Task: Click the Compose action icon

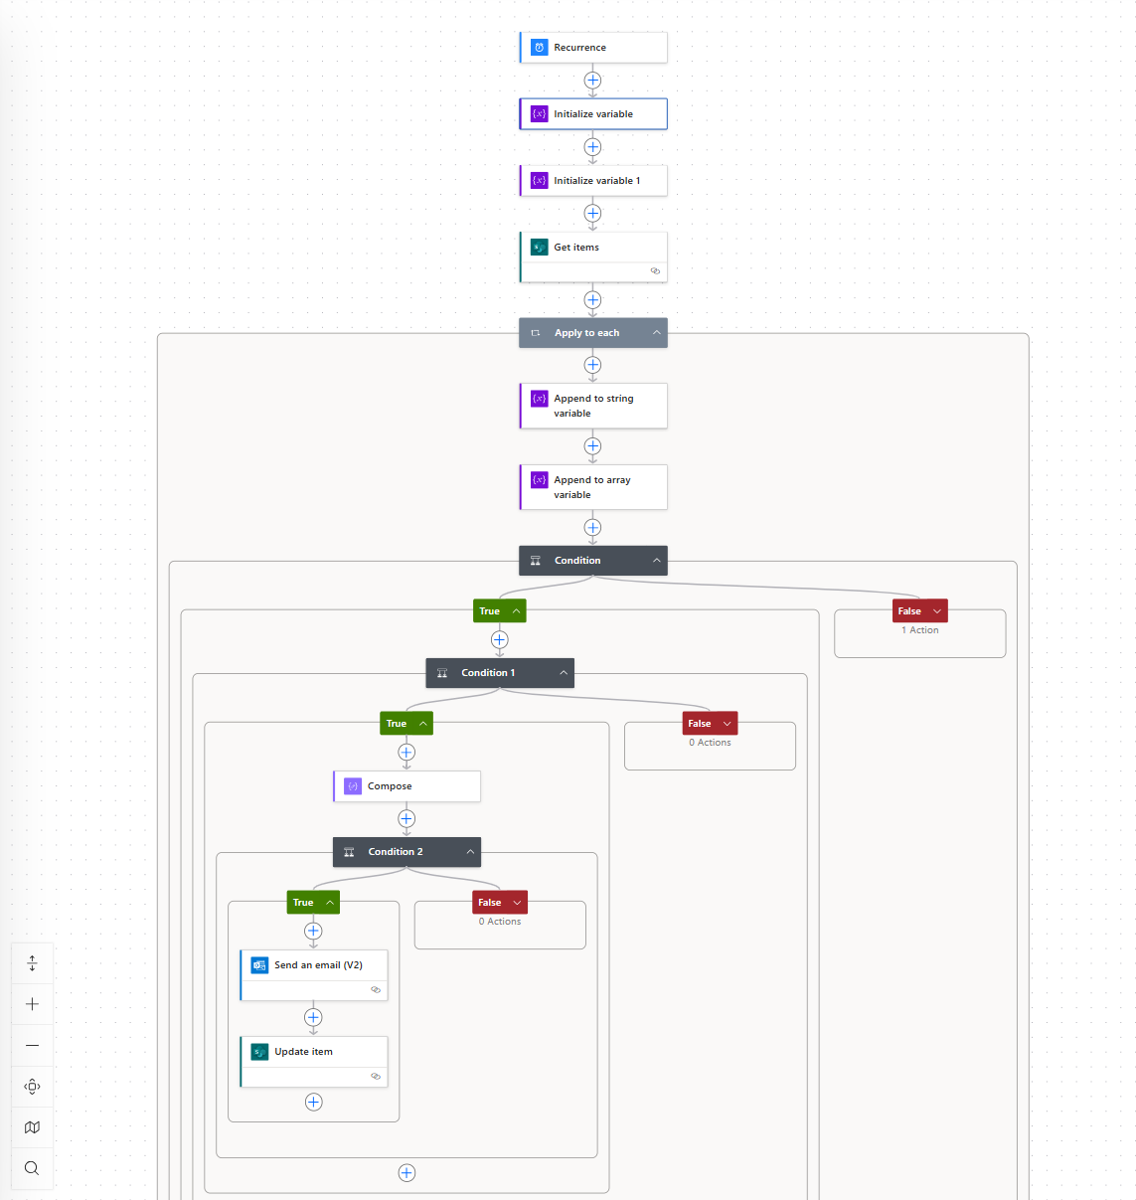Action: (x=353, y=785)
